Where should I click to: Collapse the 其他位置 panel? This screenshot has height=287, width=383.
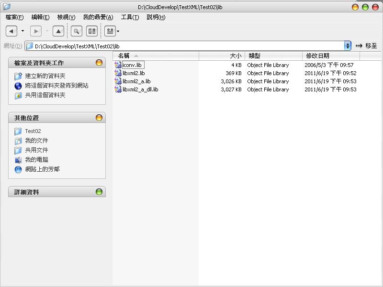(99, 117)
